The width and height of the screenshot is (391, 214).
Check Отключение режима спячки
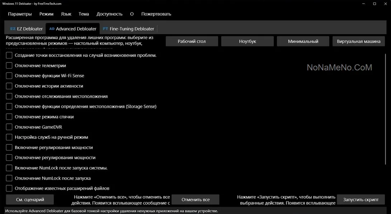point(9,117)
